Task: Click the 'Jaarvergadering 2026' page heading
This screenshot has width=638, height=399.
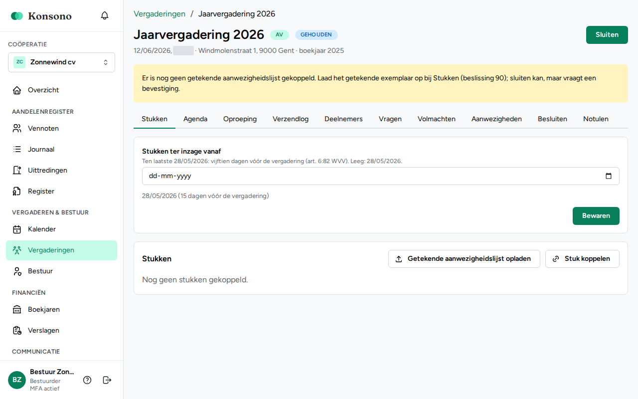Action: click(199, 34)
